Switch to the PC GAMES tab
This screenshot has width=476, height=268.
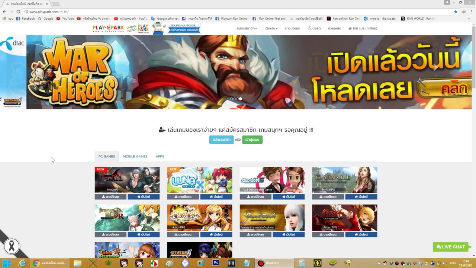point(107,156)
